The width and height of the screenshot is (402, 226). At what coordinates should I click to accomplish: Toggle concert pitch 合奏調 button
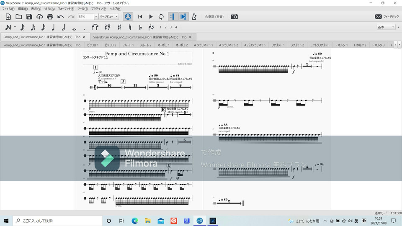214,17
